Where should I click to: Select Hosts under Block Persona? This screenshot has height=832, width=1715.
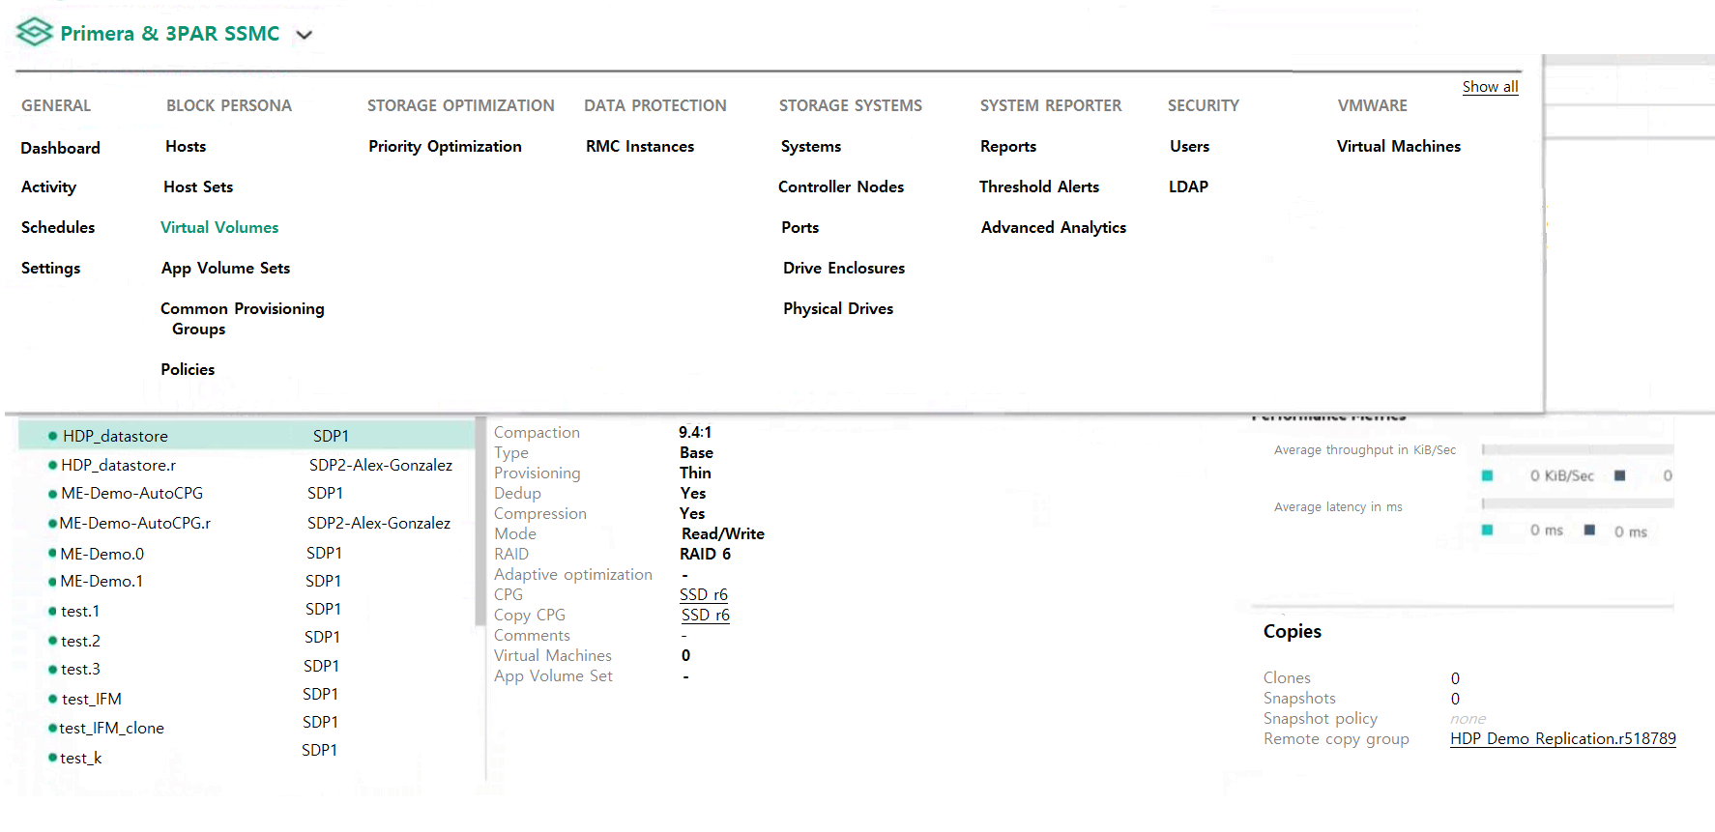click(x=186, y=147)
